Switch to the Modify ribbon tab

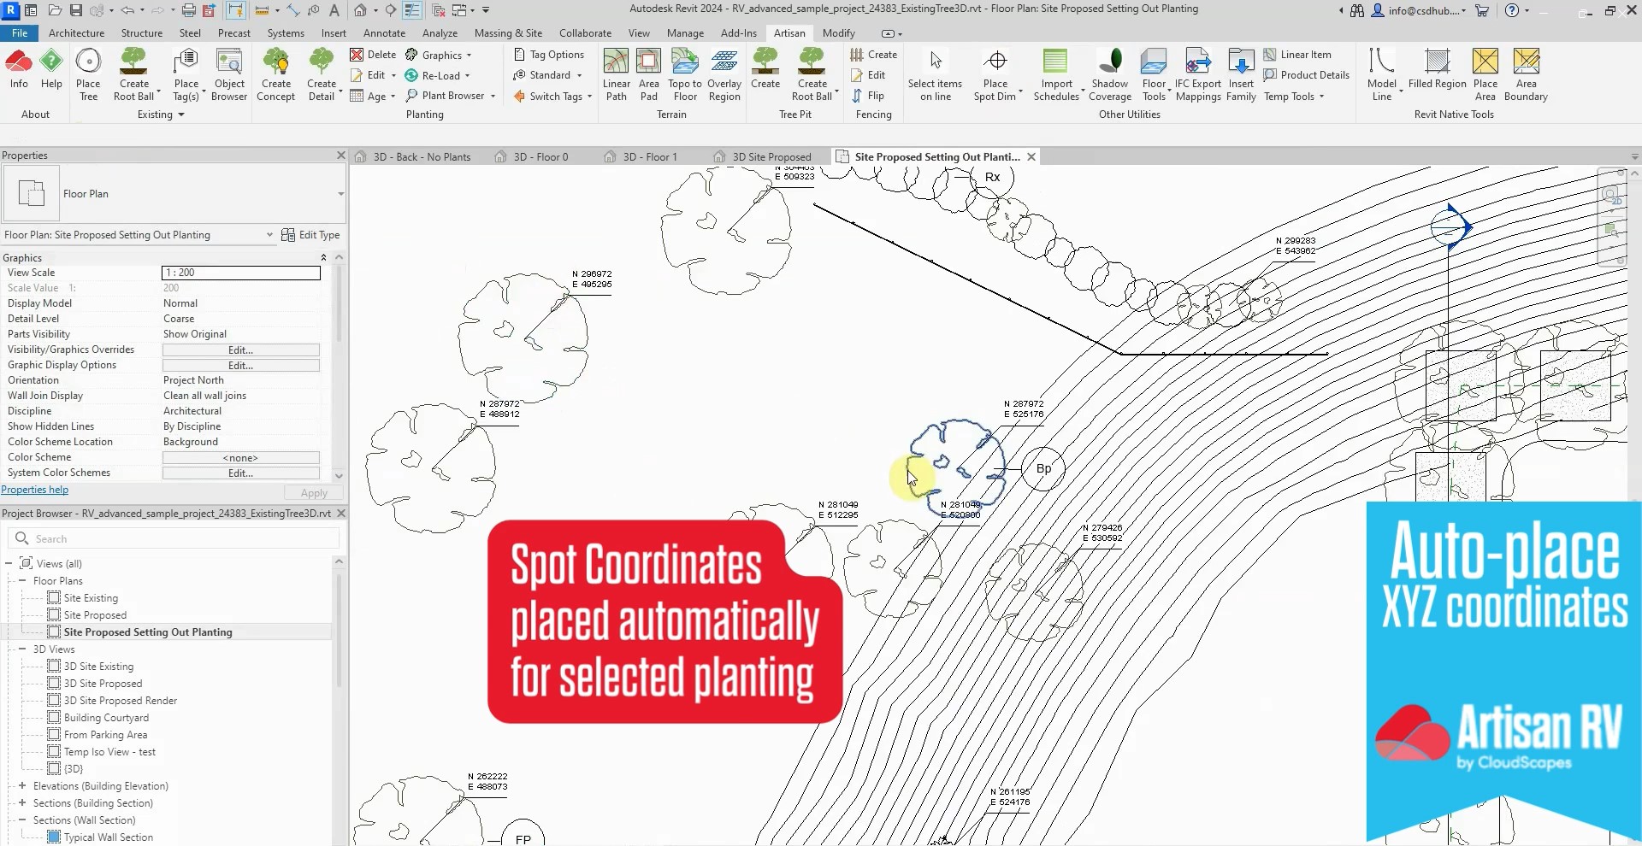pyautogui.click(x=838, y=33)
